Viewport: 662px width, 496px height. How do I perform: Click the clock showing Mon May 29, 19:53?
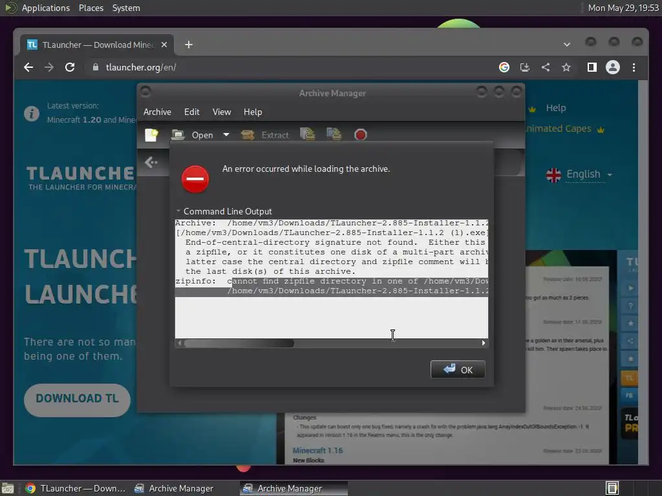(623, 8)
